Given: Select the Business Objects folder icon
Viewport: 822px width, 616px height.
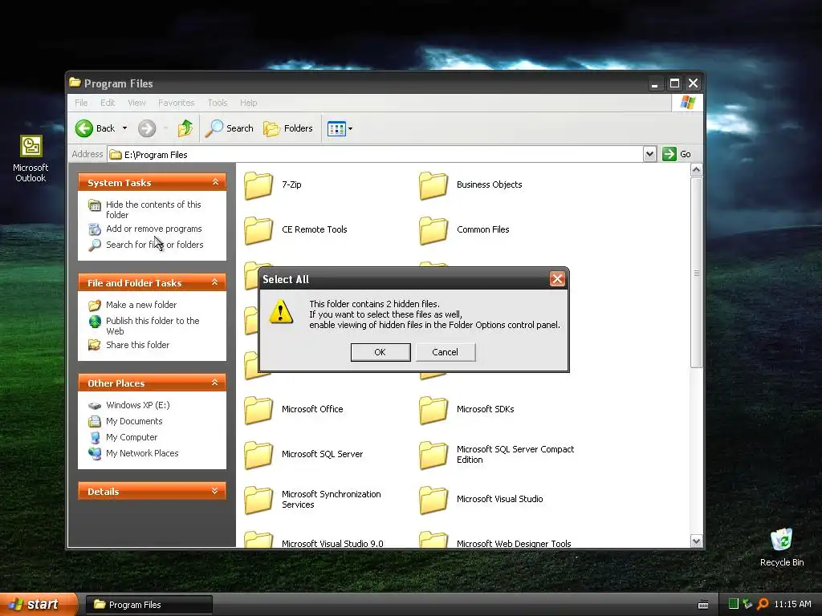Looking at the screenshot, I should [x=433, y=185].
